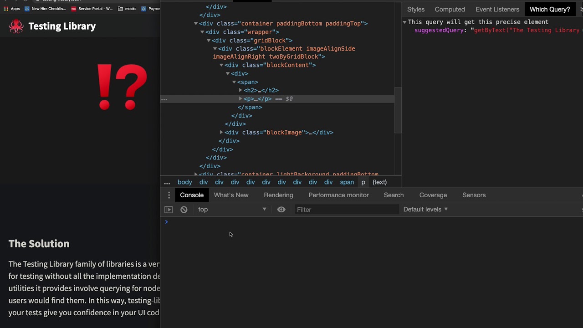Switch to the Computed tab
Screen dimensions: 583x328
click(x=450, y=9)
